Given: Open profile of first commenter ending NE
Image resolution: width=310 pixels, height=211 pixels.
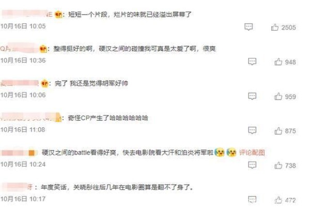Looking at the screenshot, I should coord(27,14).
